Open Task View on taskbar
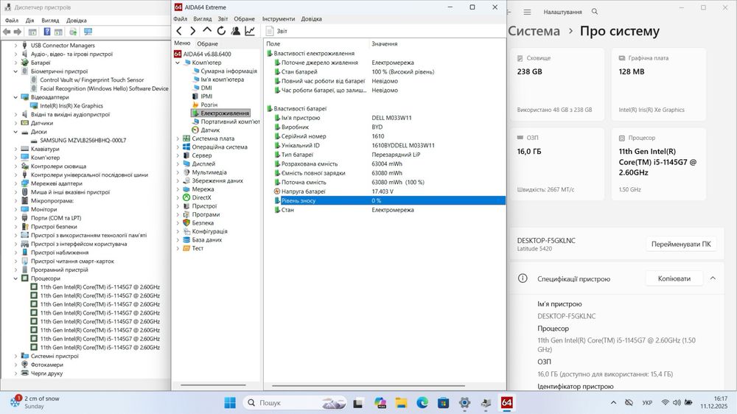 pos(358,403)
